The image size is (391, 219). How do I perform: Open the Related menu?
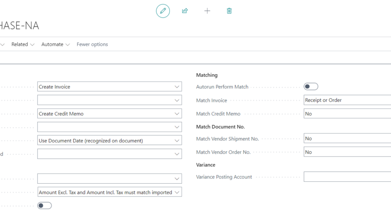pos(22,44)
